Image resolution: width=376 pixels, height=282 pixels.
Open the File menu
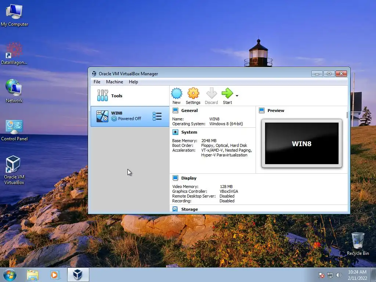97,82
